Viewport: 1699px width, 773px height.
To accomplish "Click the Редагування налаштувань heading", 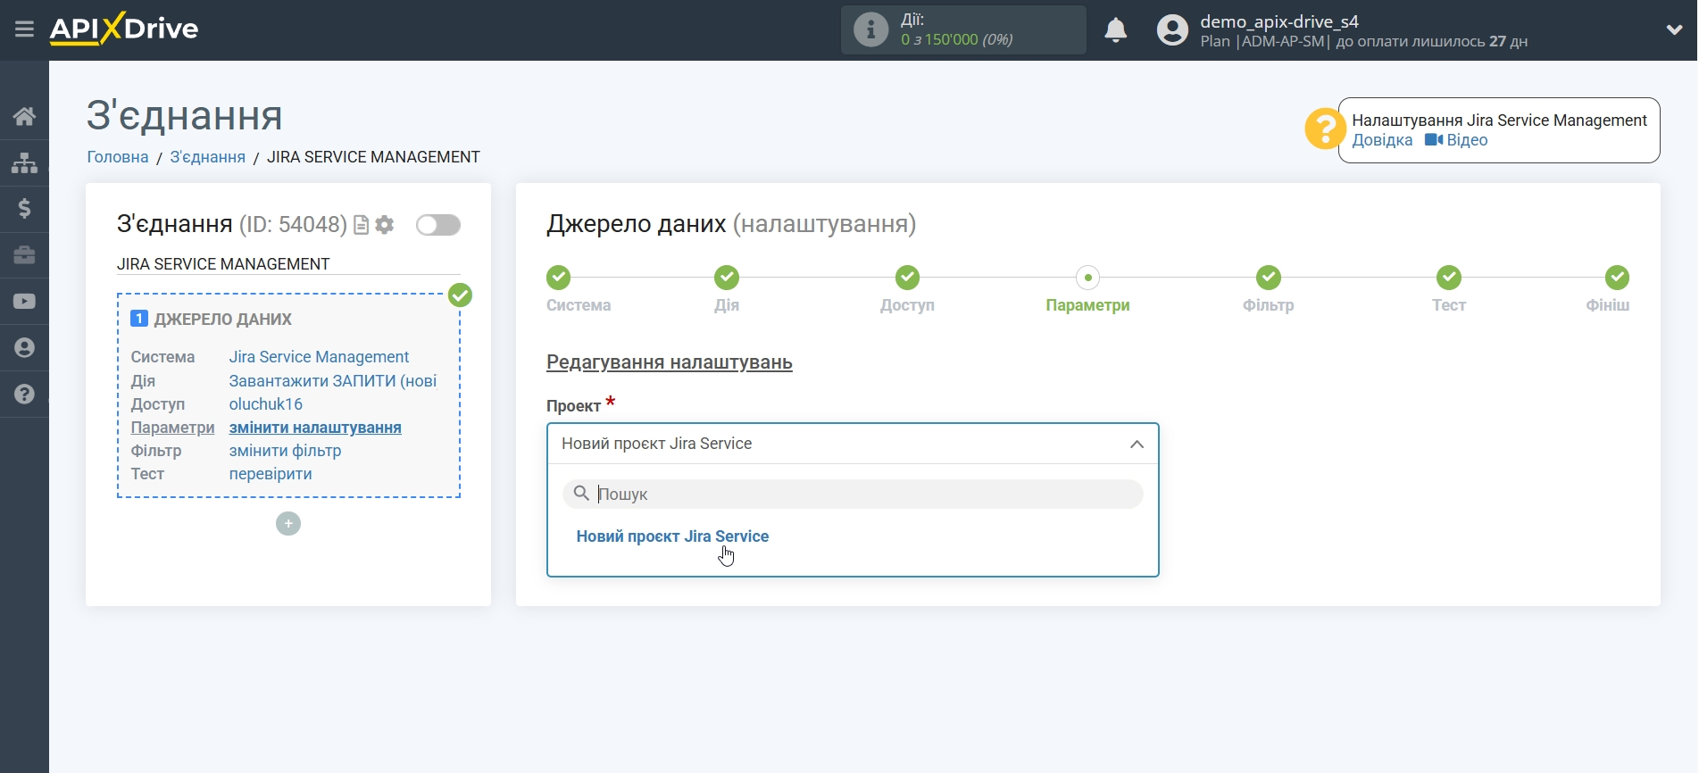I will coord(670,362).
